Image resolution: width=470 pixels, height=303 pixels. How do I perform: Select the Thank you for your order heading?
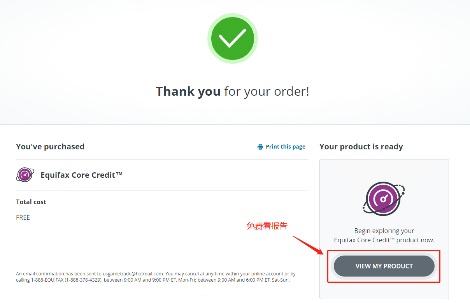pyautogui.click(x=233, y=91)
